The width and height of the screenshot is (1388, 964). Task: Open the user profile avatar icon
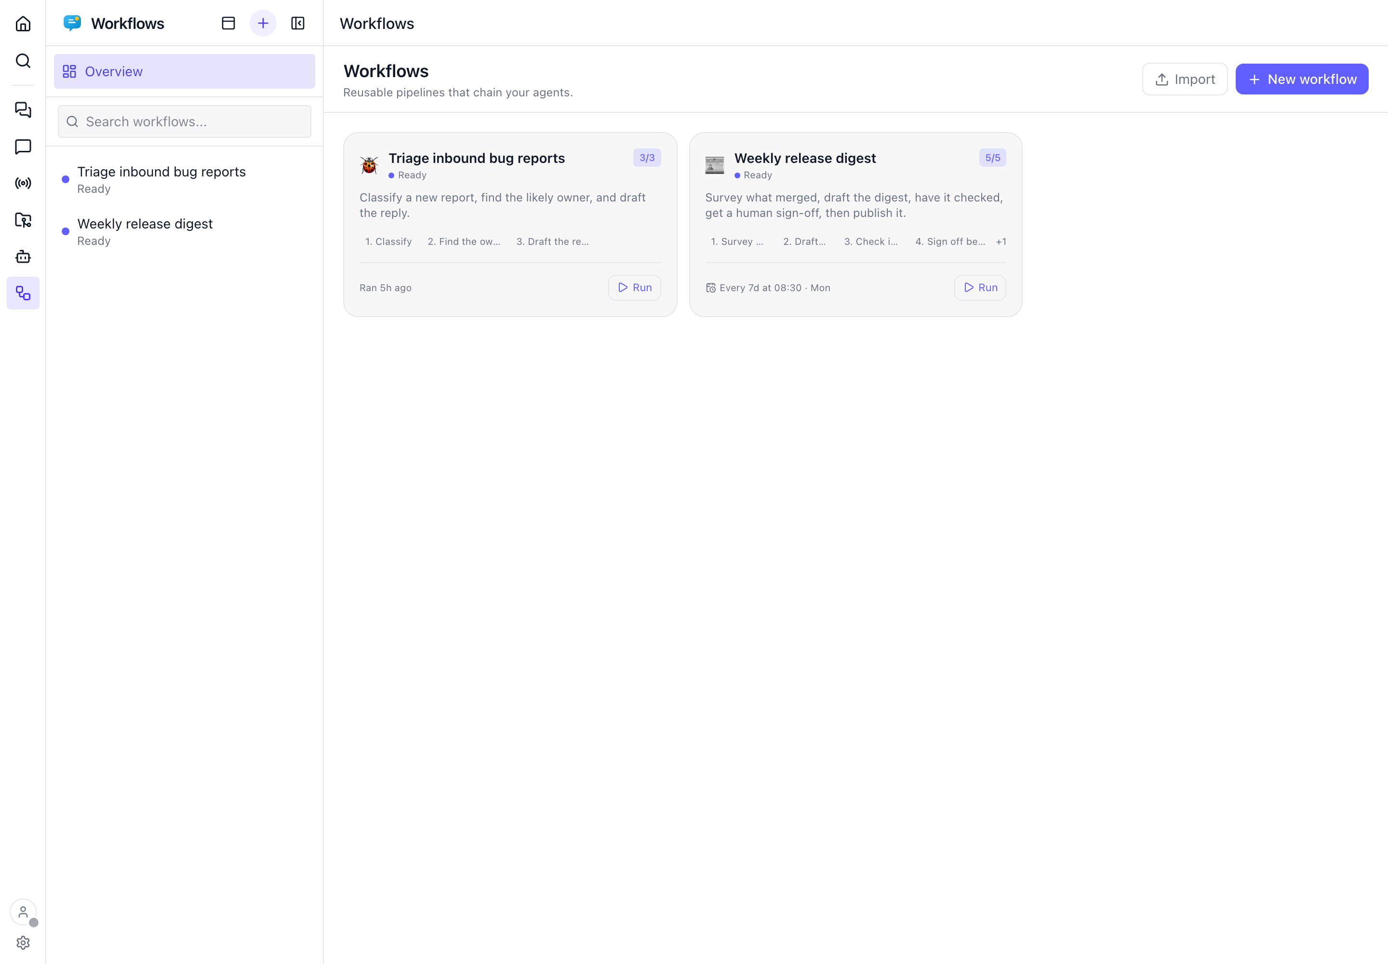(23, 912)
